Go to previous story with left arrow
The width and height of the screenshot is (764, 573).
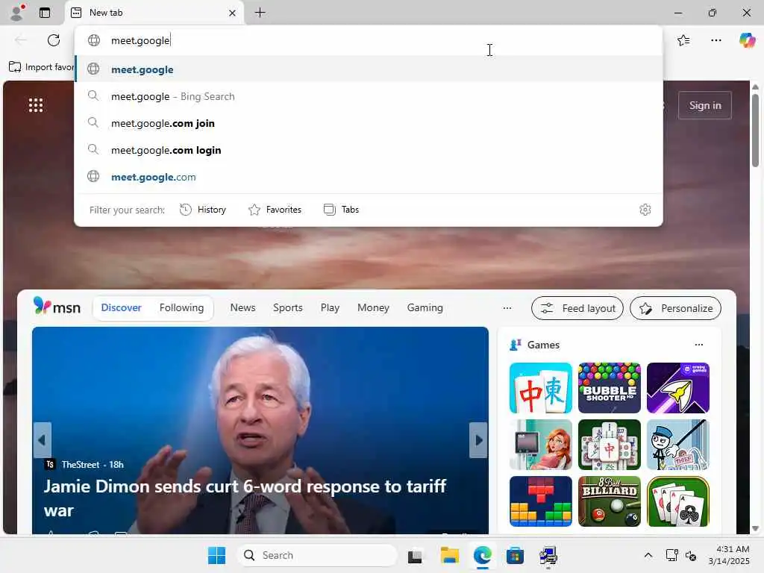click(42, 440)
